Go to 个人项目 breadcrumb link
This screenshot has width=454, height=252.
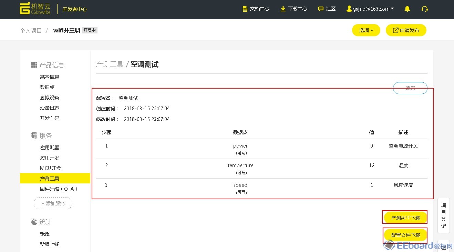31,30
